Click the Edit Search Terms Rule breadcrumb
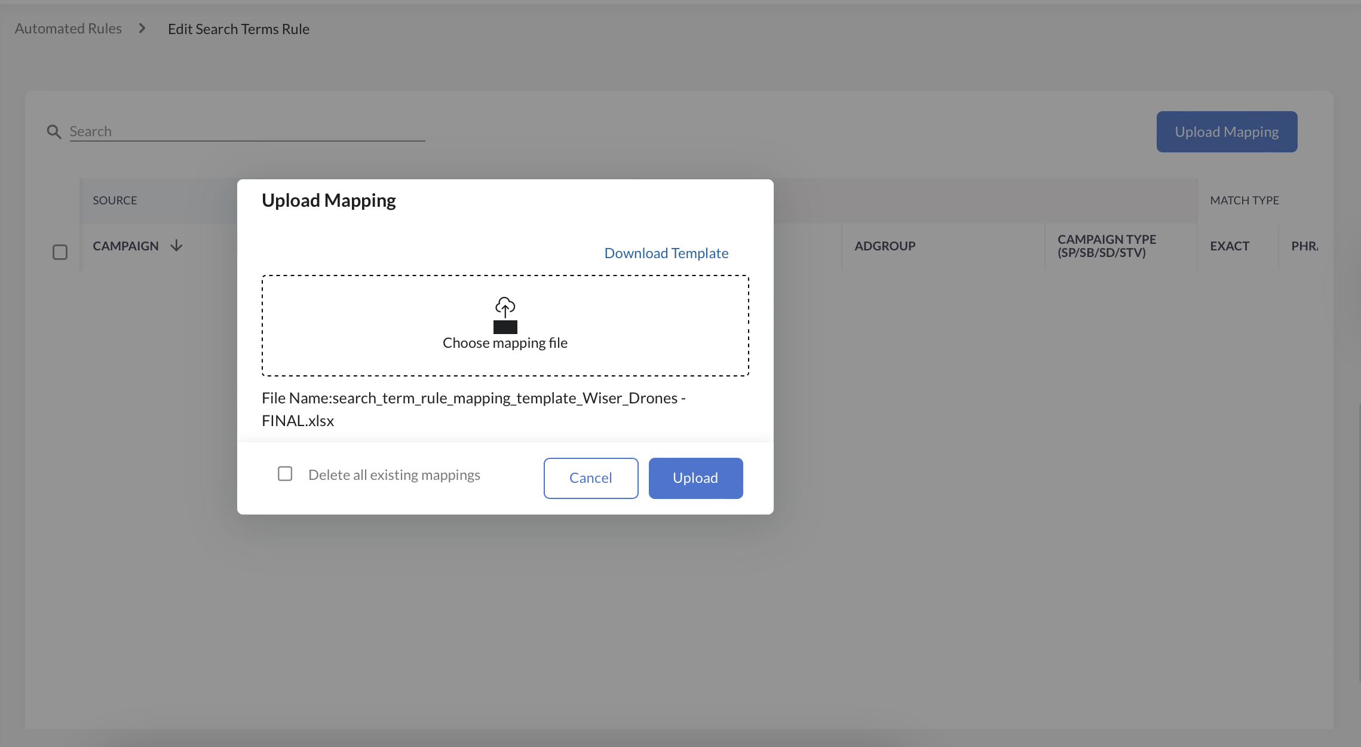This screenshot has height=747, width=1361. point(238,29)
